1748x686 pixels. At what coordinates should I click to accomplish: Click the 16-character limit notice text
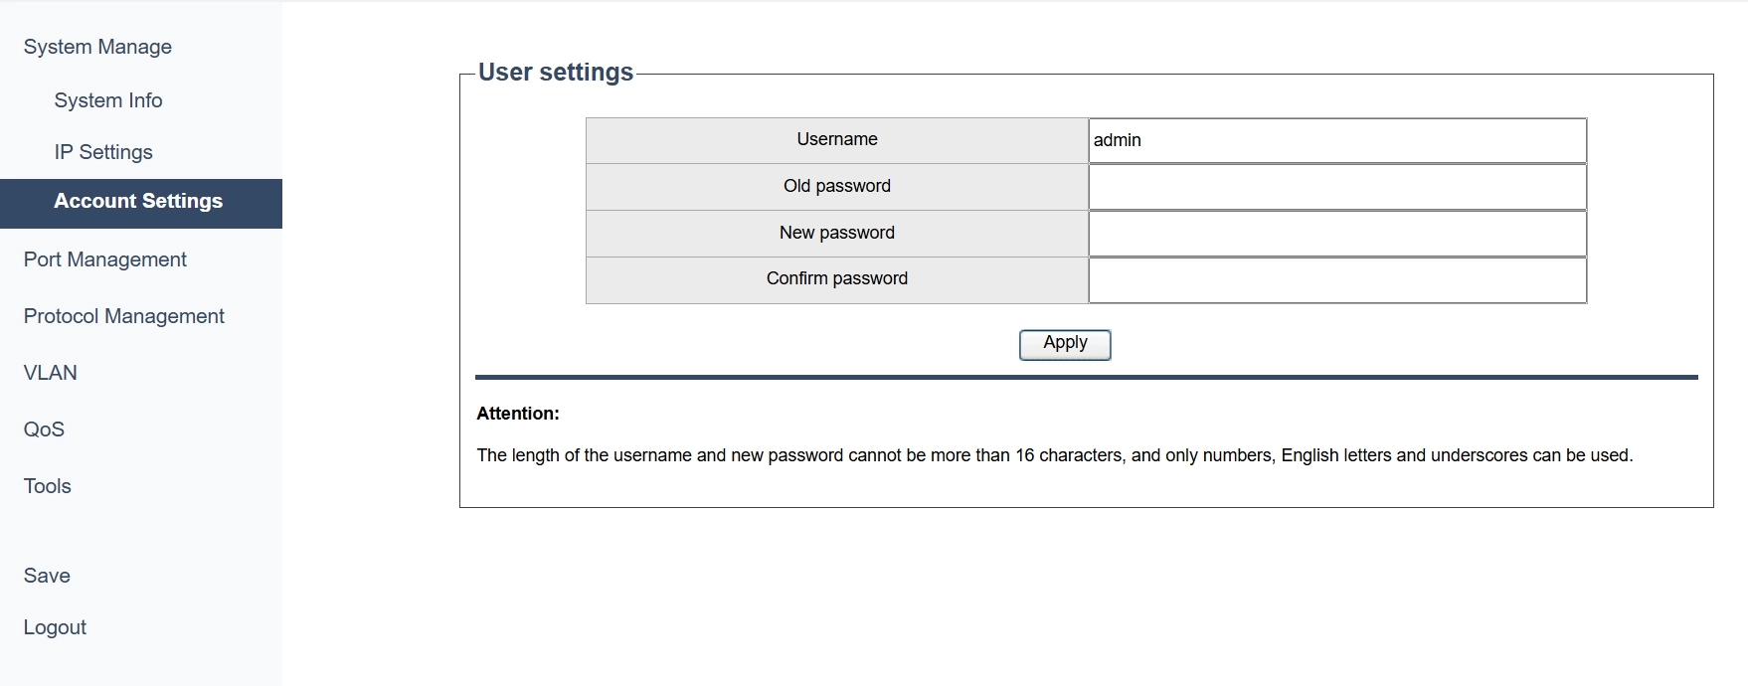[1054, 455]
